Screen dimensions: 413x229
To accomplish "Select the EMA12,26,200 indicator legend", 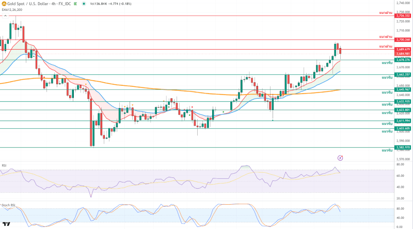I will tap(11, 9).
